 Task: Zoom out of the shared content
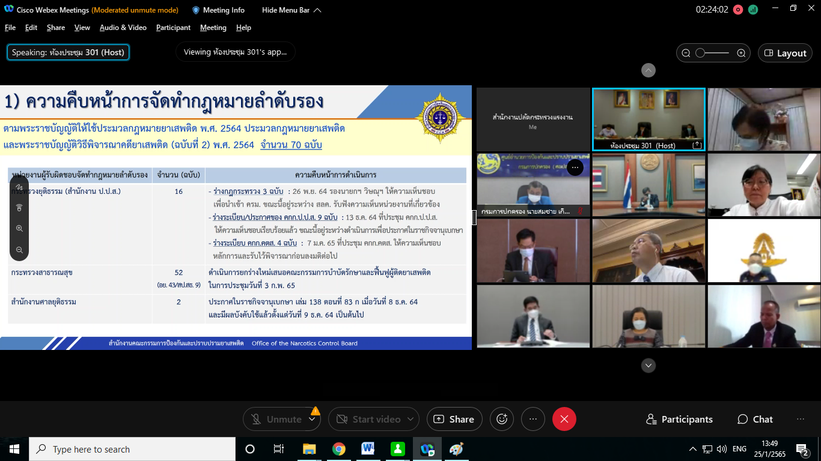coord(19,250)
